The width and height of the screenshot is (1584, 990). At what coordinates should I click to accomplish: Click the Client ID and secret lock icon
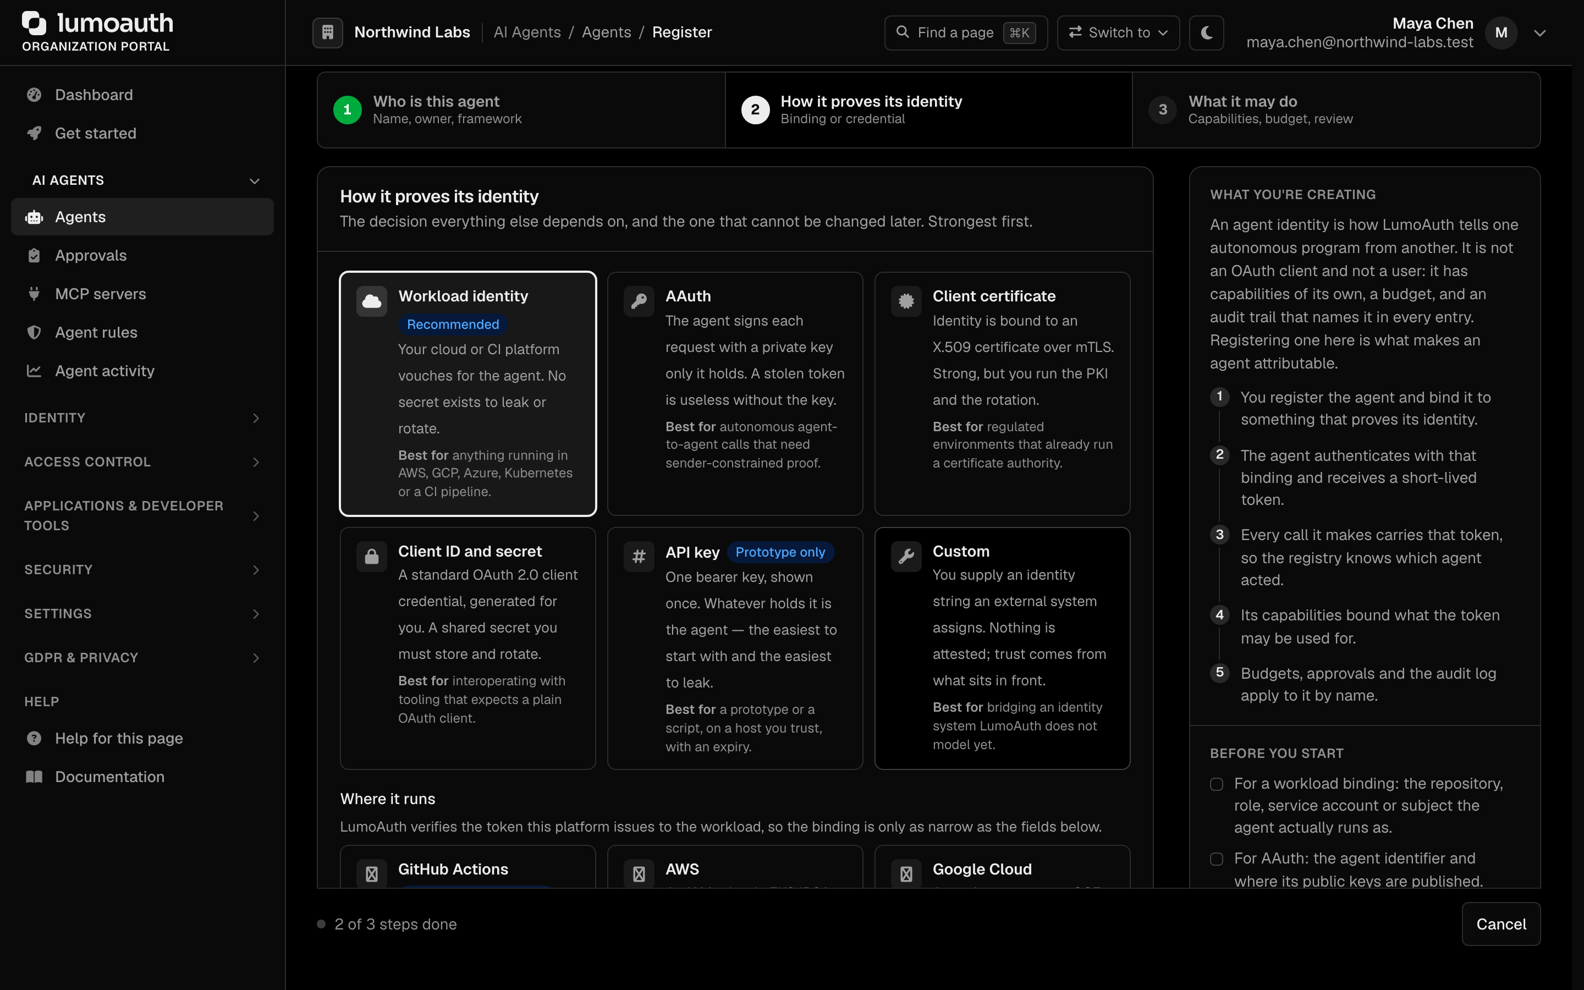tap(372, 557)
